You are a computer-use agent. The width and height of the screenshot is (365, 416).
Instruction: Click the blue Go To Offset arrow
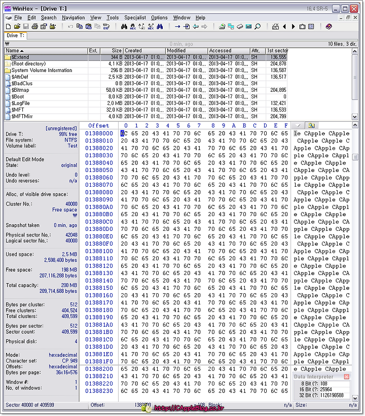pos(177,26)
